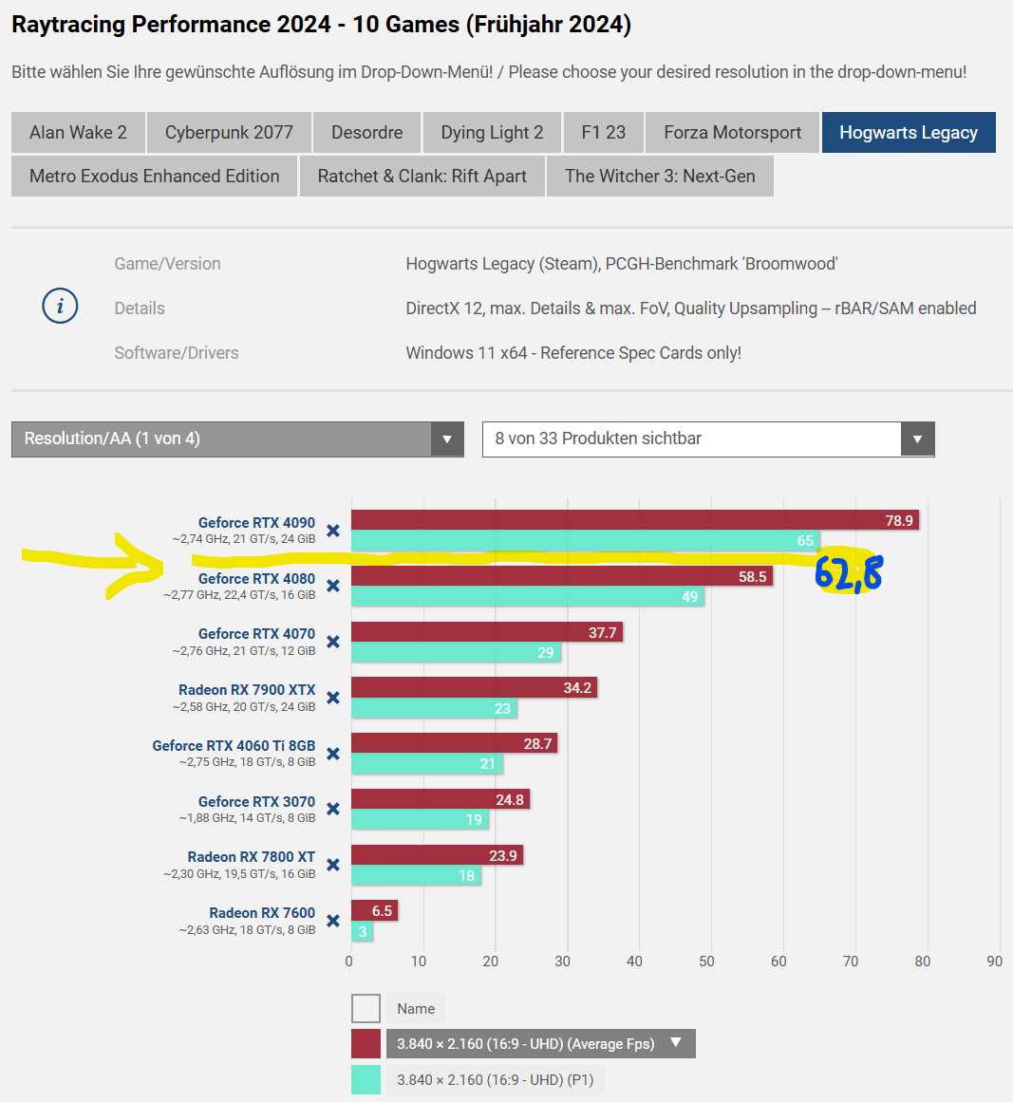Open the Geforce RTX 4070 product link

(x=256, y=634)
